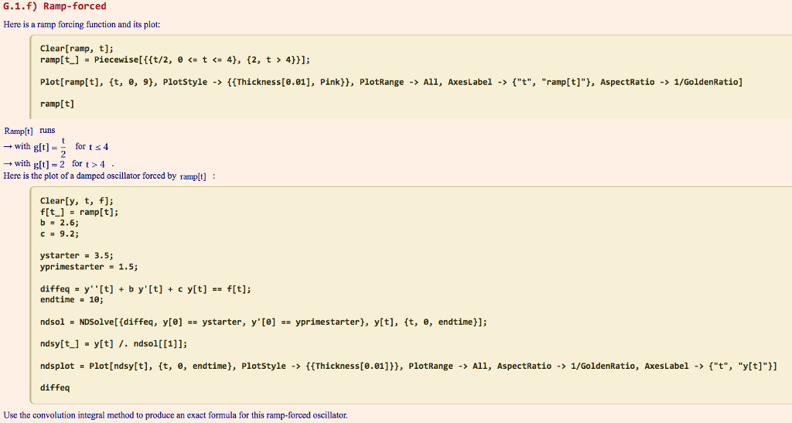The height and width of the screenshot is (423, 792).
Task: Click 'PlotStyle -> {{Thickness[0.01], Pink}}' option
Action: [257, 82]
